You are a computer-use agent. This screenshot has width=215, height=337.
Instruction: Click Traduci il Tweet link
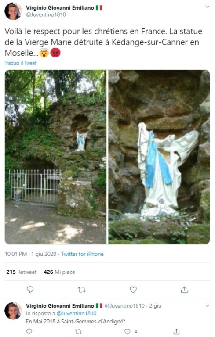21,63
